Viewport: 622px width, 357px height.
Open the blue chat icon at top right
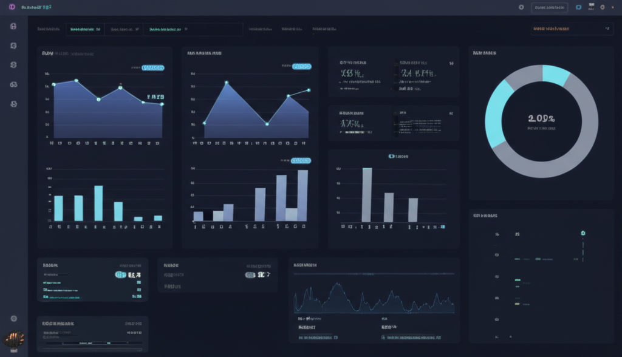point(578,7)
